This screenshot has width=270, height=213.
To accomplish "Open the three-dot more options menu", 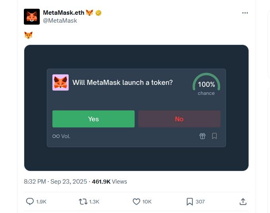I will tap(245, 13).
